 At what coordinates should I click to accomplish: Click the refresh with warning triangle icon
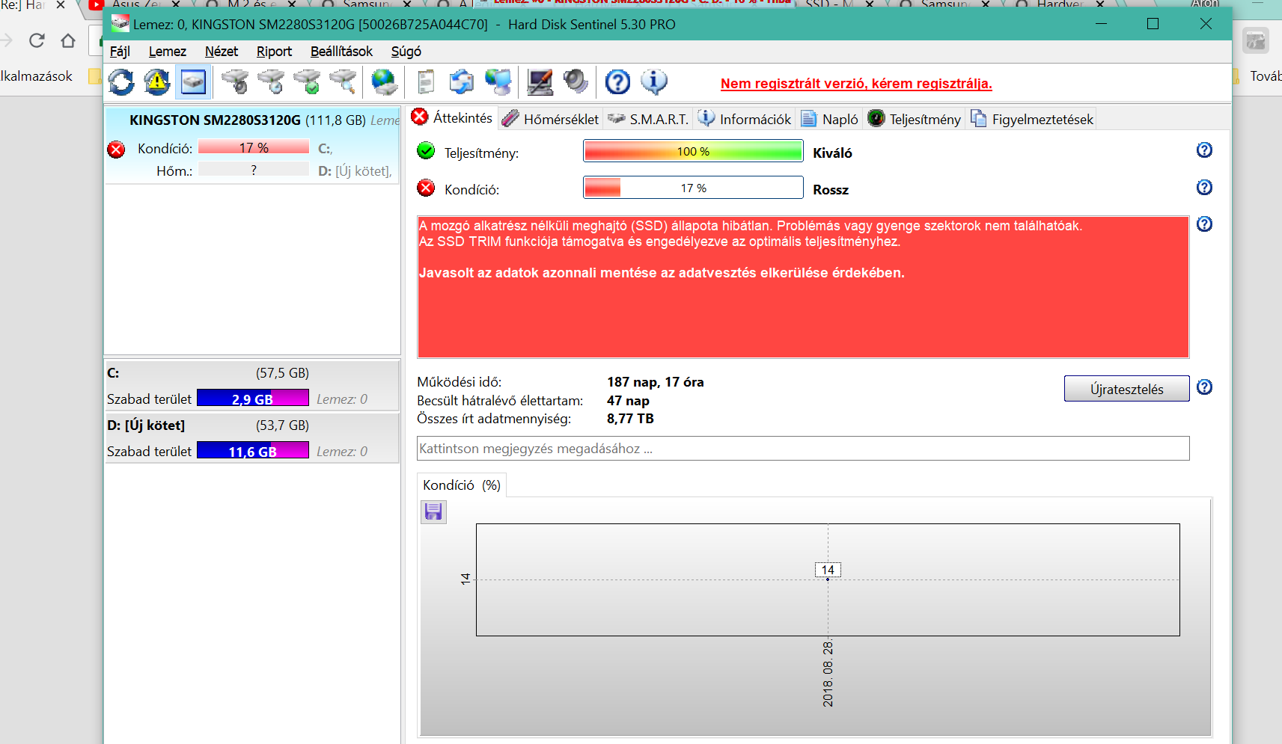157,82
